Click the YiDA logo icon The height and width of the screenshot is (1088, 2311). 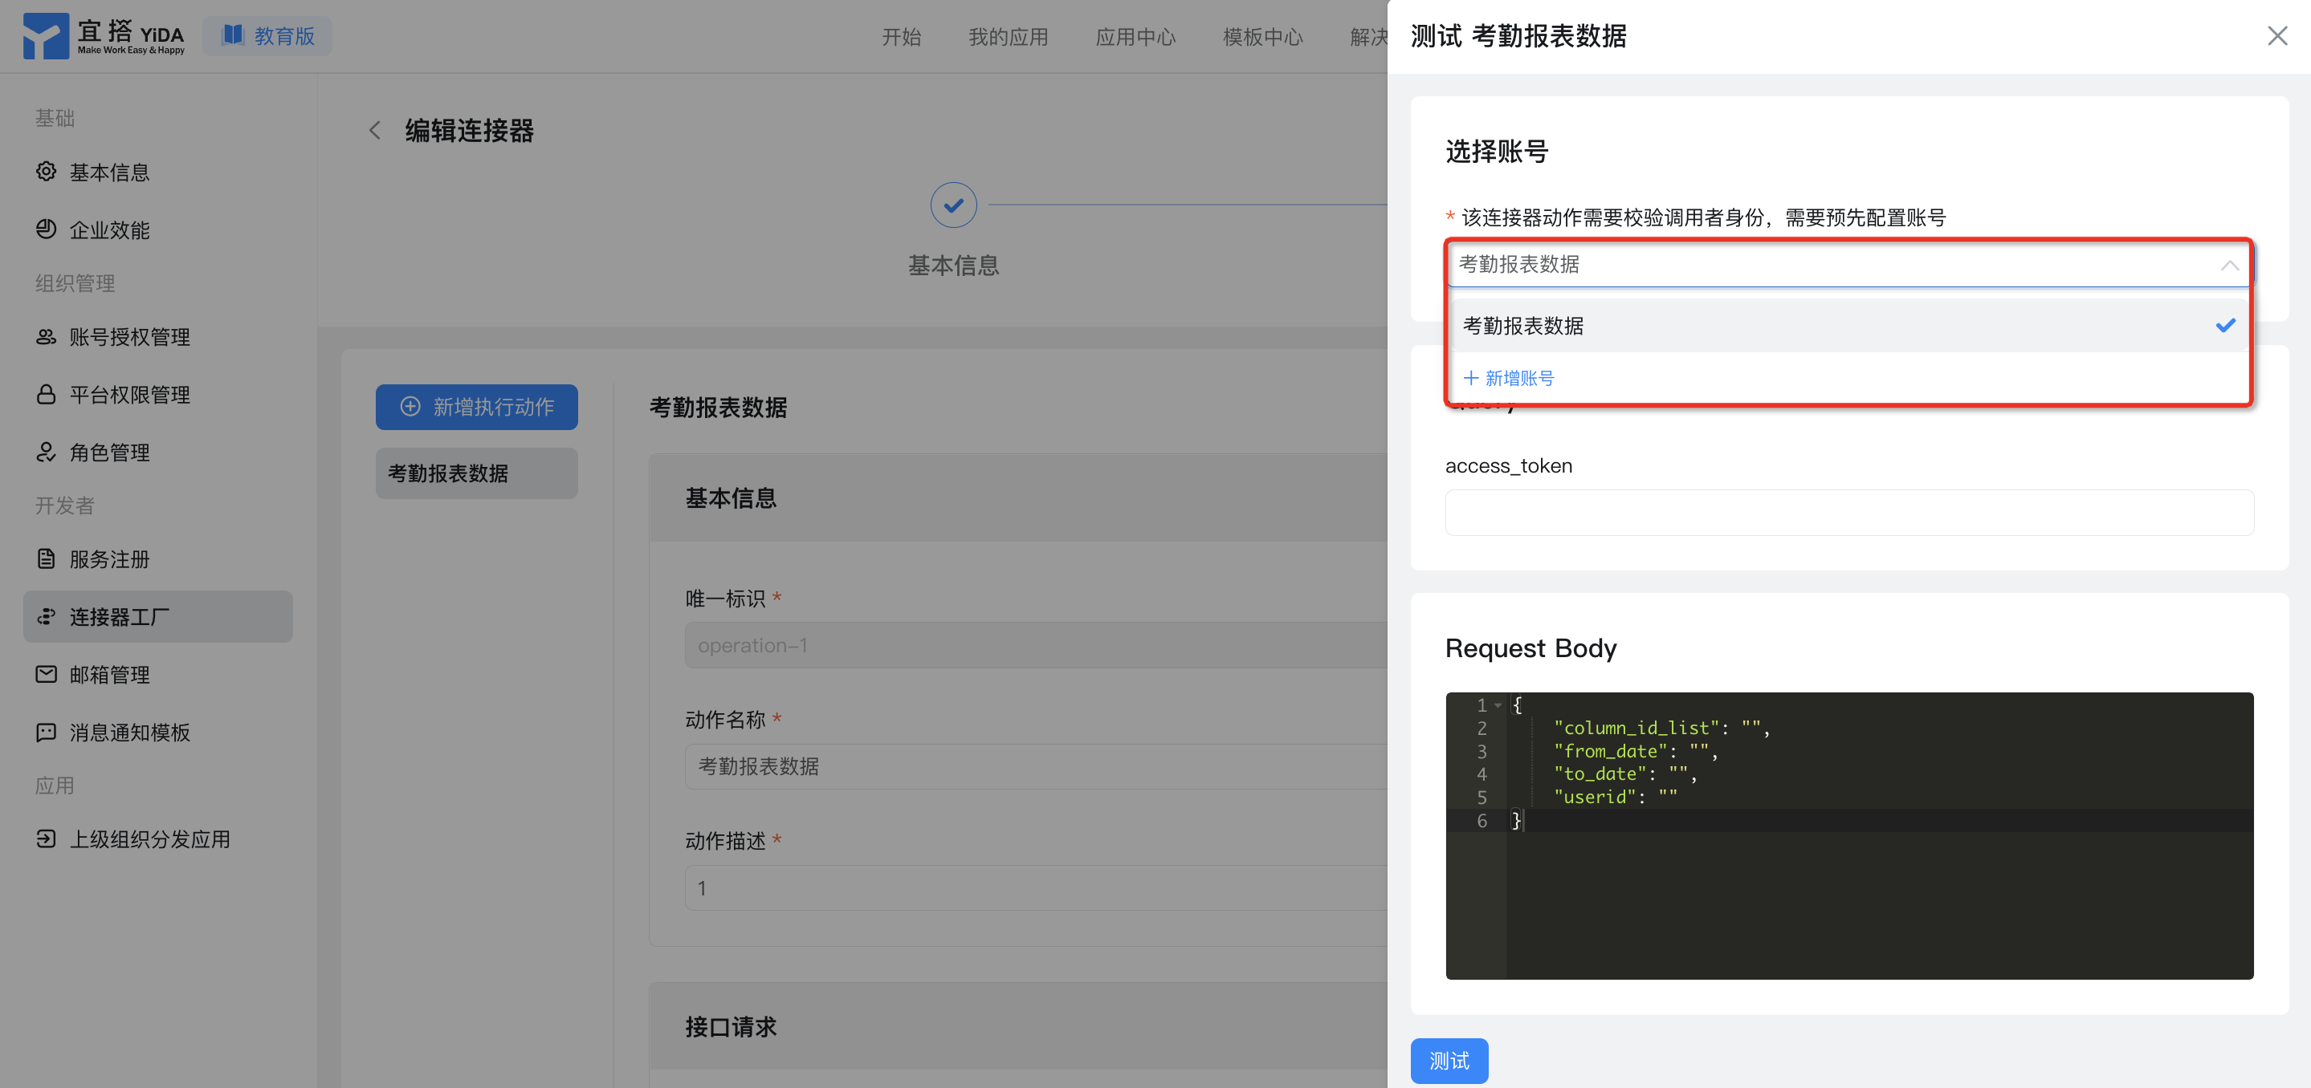[45, 36]
